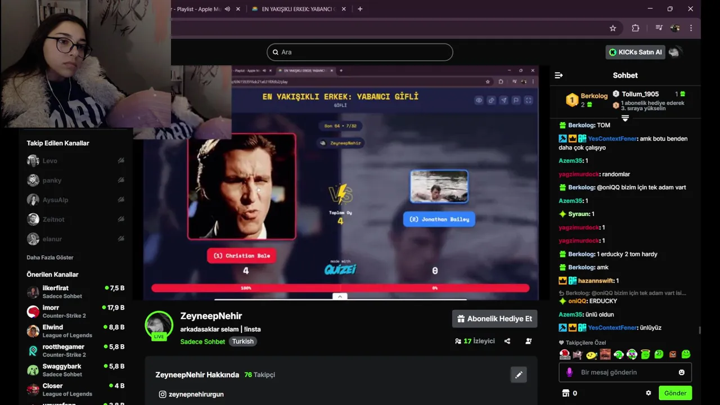720x405 pixels.
Task: Open Chrome media controls icon
Action: [659, 28]
